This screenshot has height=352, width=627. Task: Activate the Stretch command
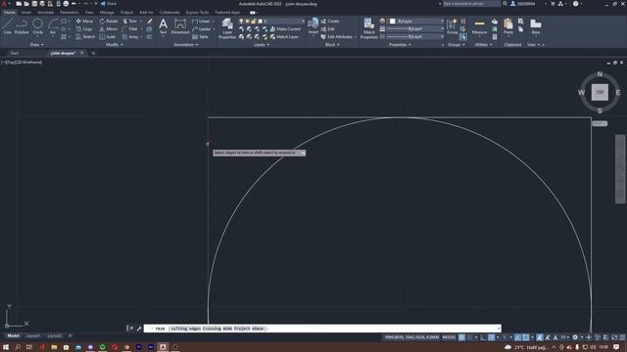pos(85,37)
